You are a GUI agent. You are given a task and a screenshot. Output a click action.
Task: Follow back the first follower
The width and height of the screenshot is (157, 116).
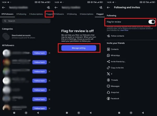[x=40, y=53]
